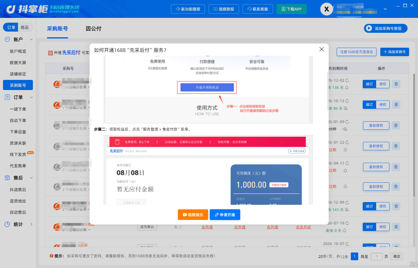418x268 pixels.
Task: Open 新功能播报 in the header
Action: pyautogui.click(x=188, y=9)
